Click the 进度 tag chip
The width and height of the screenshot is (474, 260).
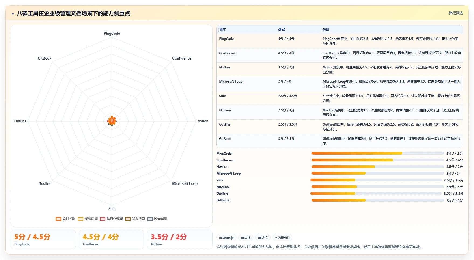263,238
